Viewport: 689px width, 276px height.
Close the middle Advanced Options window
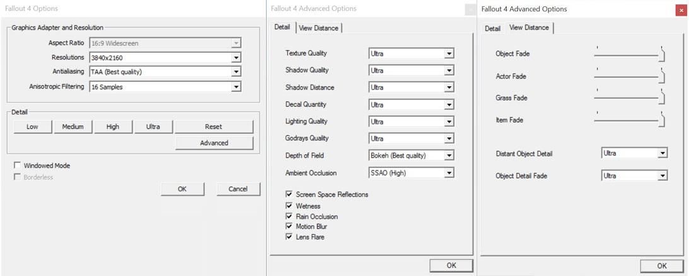(x=470, y=10)
